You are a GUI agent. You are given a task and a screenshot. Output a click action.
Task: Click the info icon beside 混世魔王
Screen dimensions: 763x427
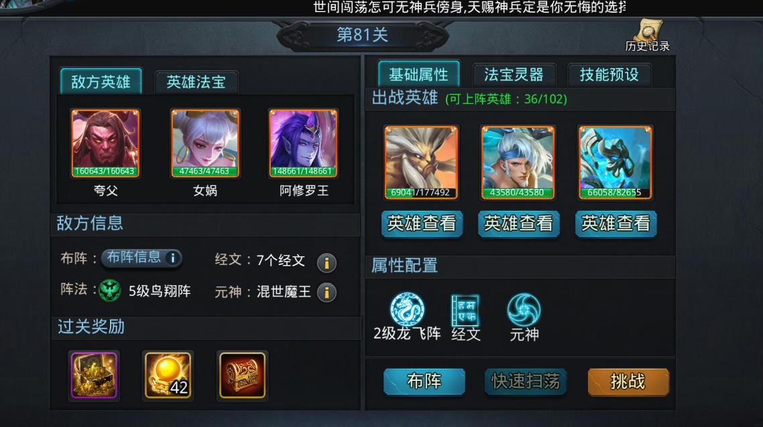tap(327, 292)
